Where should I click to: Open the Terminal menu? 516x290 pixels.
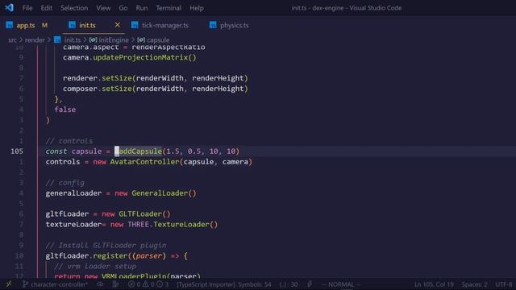(x=169, y=8)
